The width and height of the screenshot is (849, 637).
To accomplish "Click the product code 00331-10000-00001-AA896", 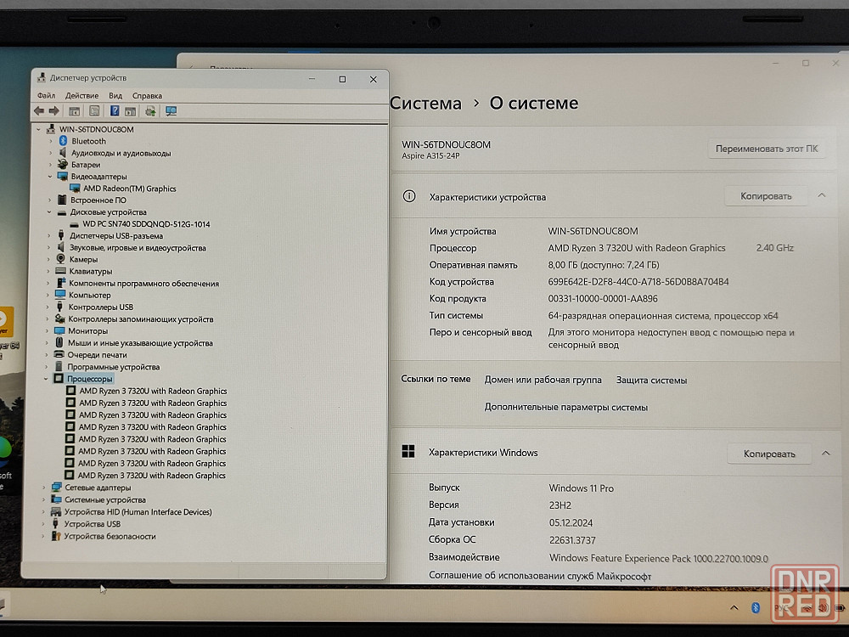I will point(603,298).
